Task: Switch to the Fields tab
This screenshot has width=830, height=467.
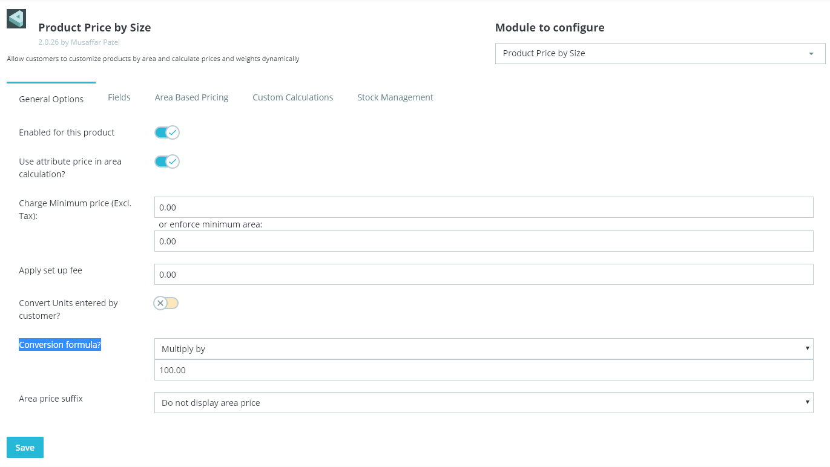Action: click(119, 97)
